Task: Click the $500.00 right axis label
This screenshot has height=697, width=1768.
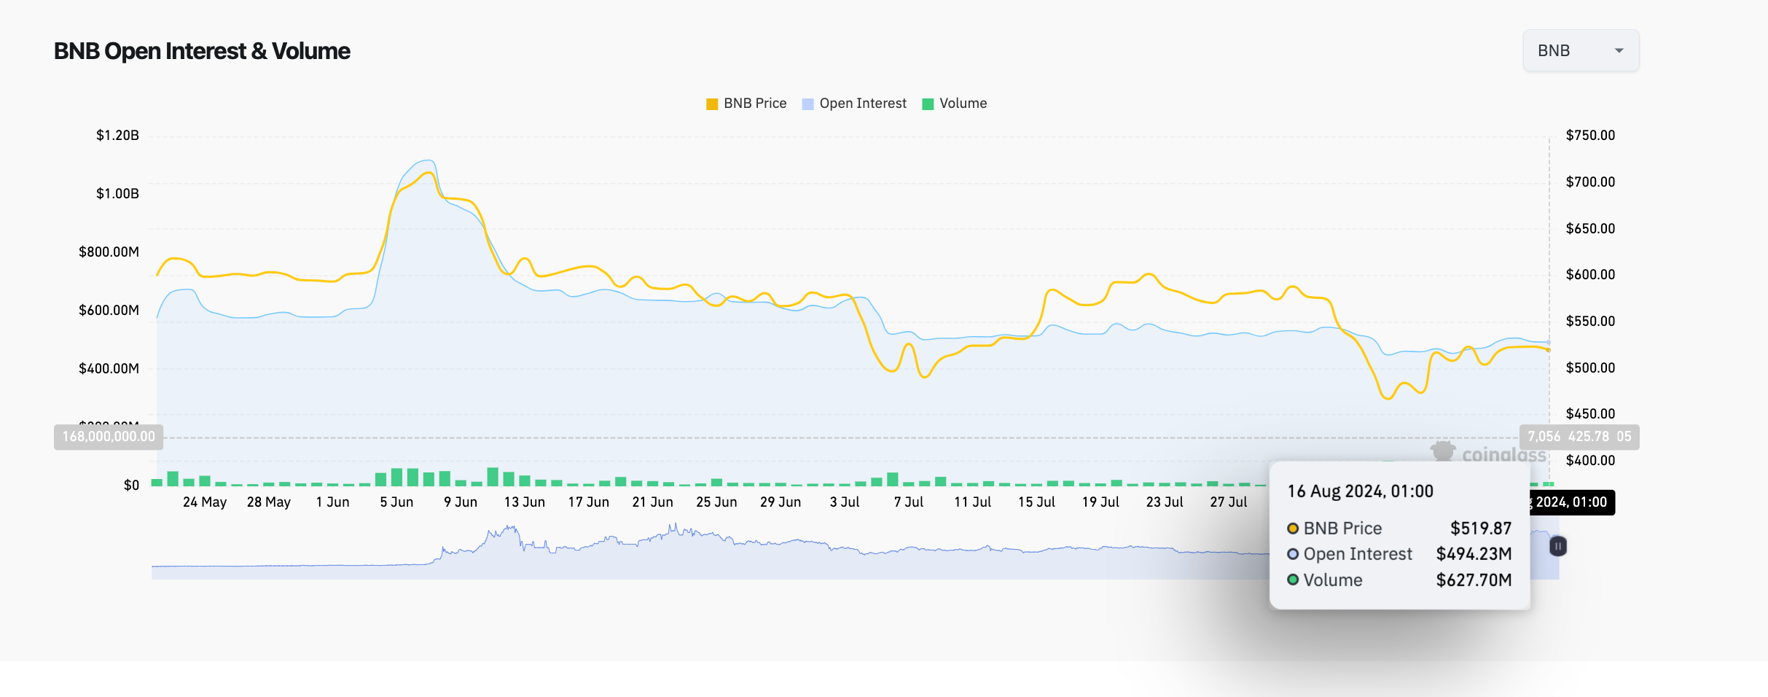Action: (1590, 367)
